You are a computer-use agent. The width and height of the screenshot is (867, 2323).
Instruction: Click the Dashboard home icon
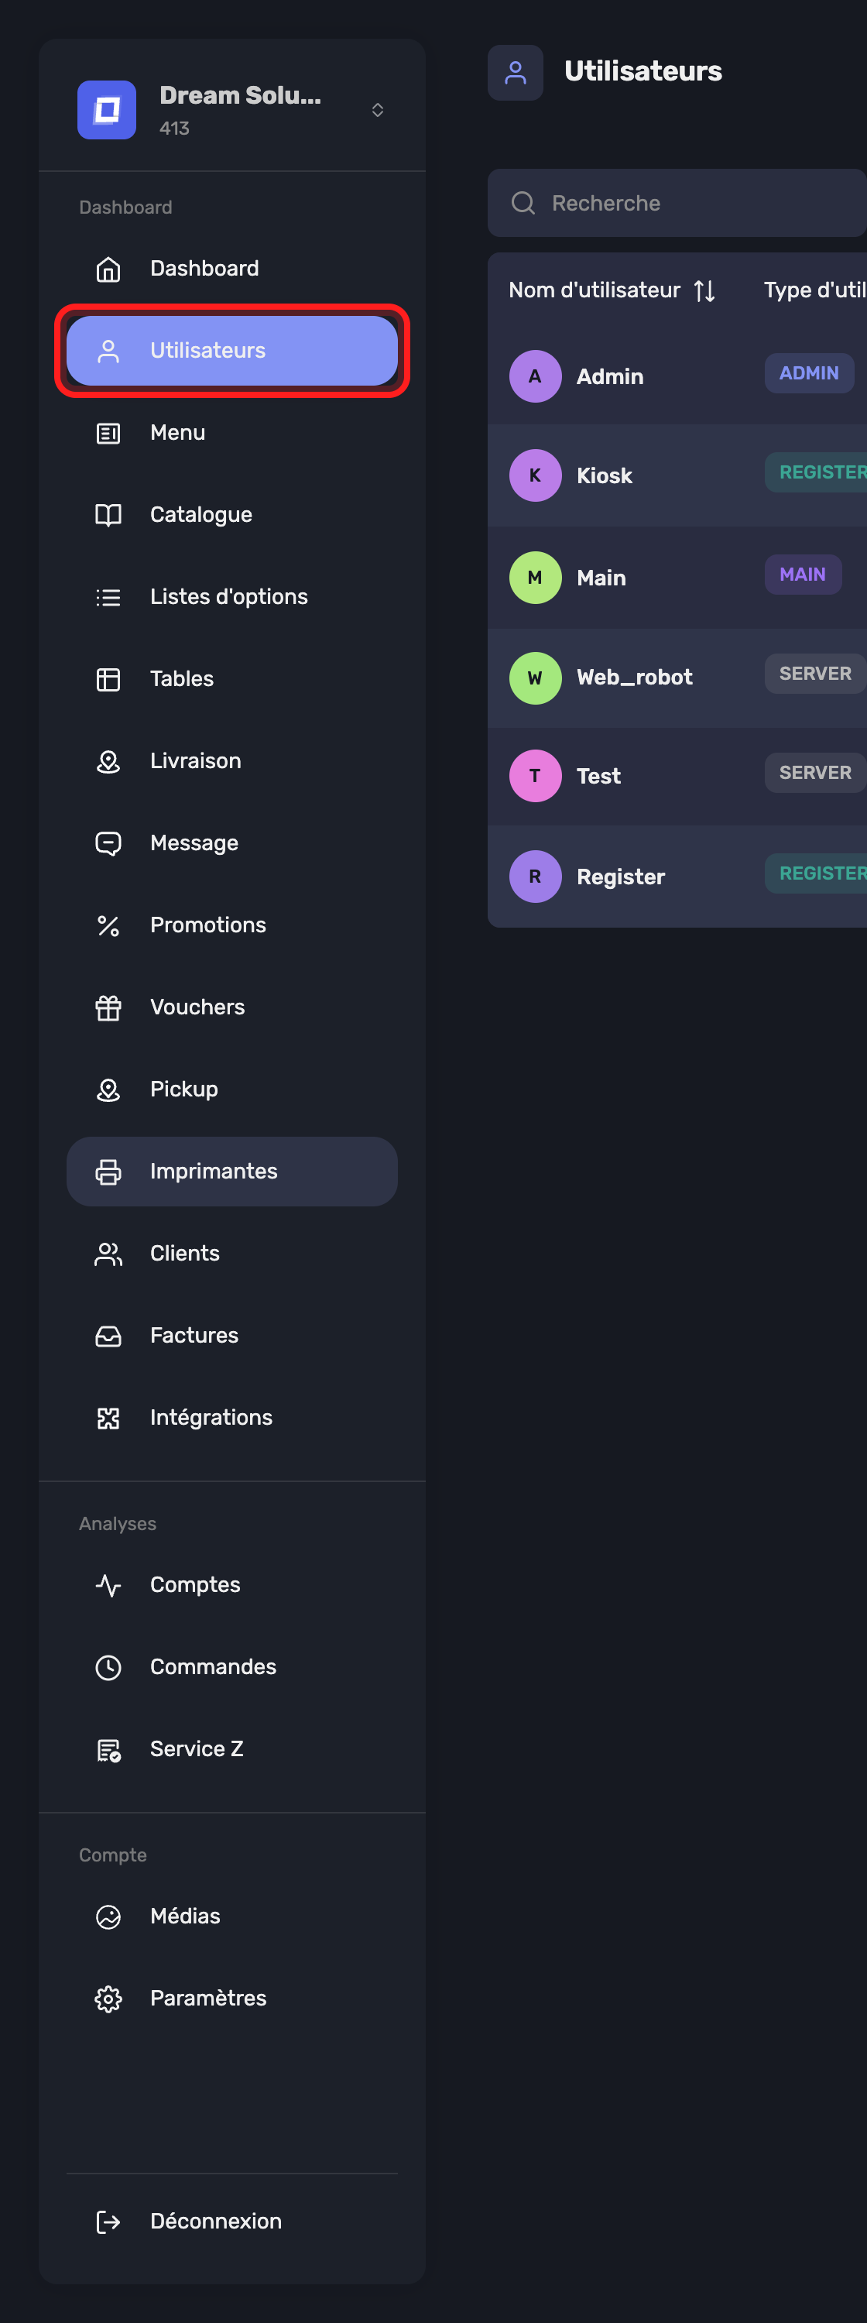tap(108, 269)
